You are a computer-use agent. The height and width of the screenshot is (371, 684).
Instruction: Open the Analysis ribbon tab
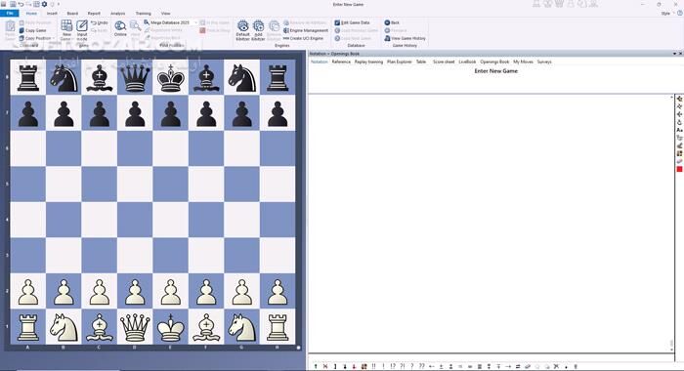tap(117, 14)
